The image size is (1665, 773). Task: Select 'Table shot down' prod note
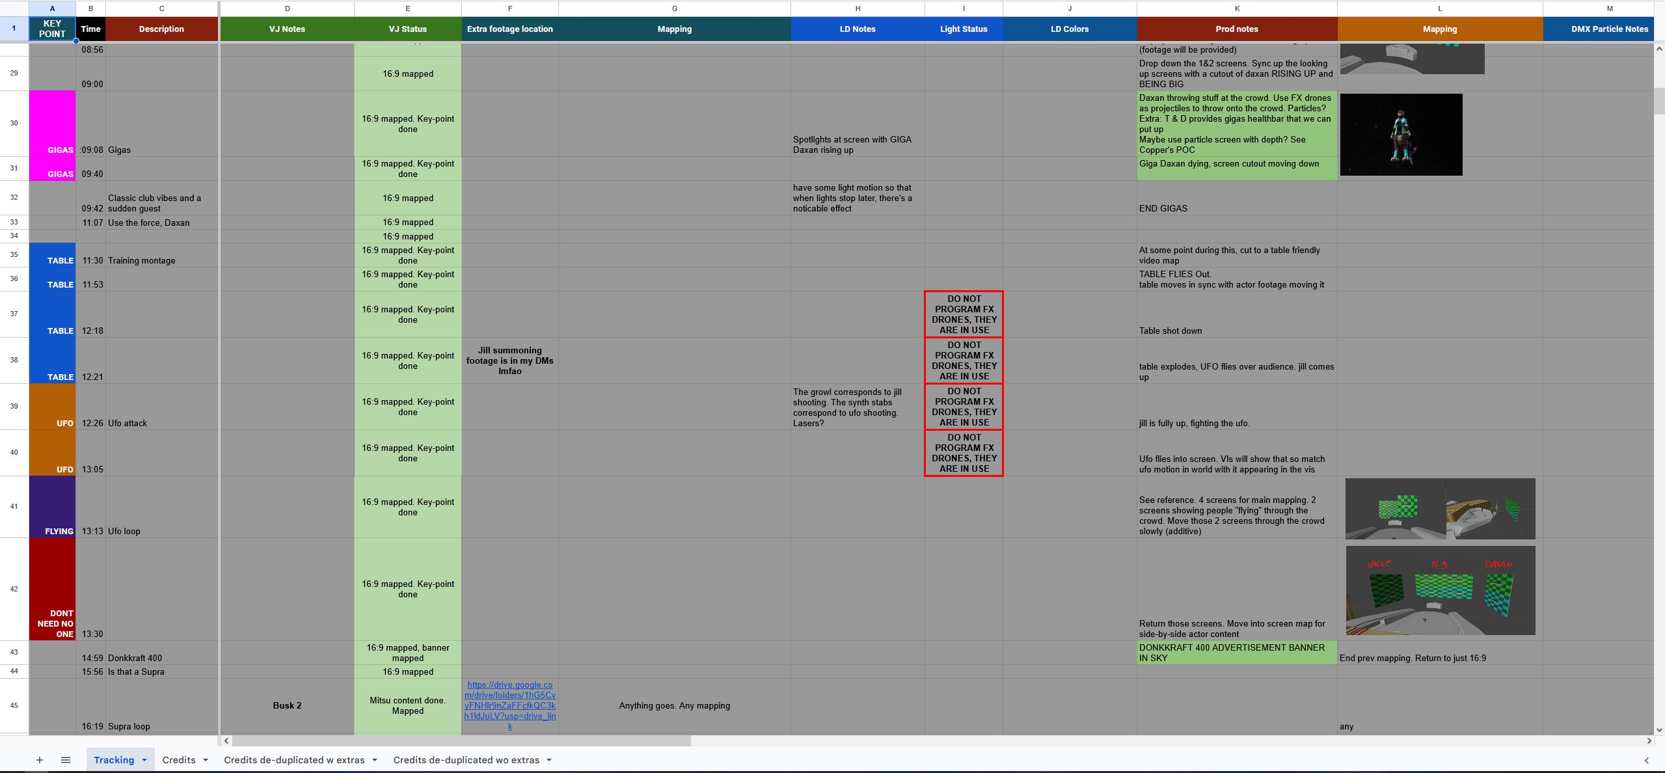pos(1237,314)
